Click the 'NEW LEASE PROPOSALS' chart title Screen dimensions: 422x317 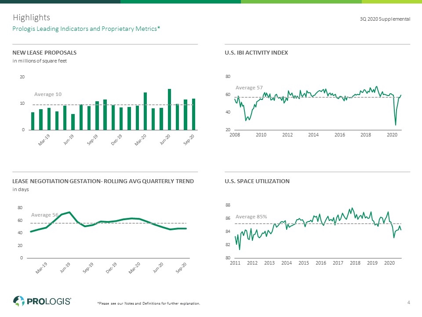(x=44, y=52)
